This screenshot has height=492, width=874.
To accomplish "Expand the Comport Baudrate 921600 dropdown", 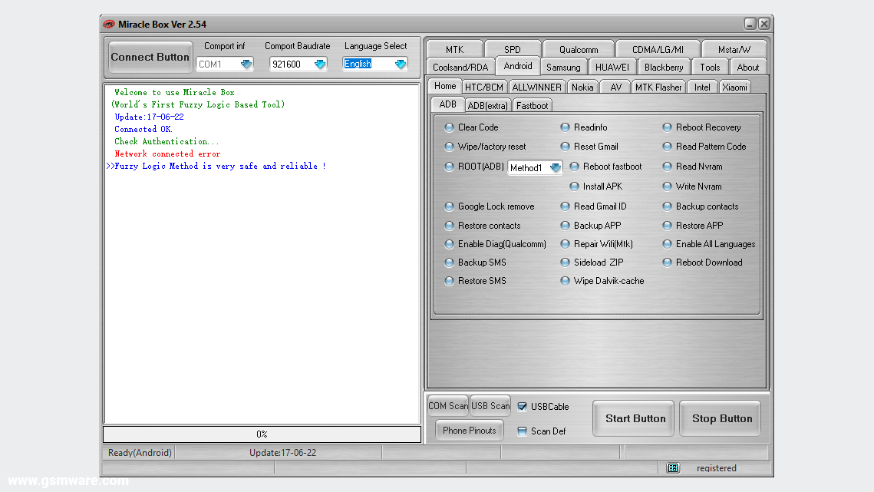I will tap(320, 64).
